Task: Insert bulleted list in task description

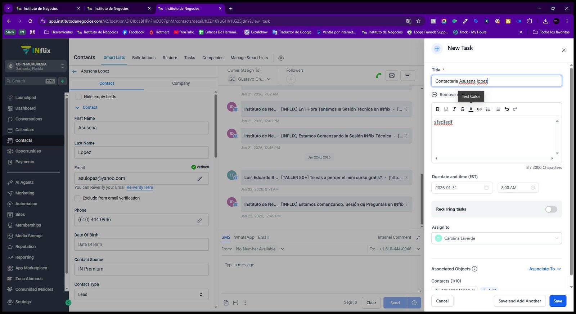Action: point(488,109)
